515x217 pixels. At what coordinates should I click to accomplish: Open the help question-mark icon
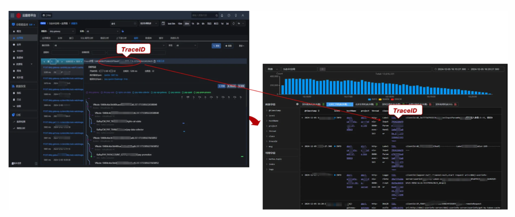[x=229, y=15]
